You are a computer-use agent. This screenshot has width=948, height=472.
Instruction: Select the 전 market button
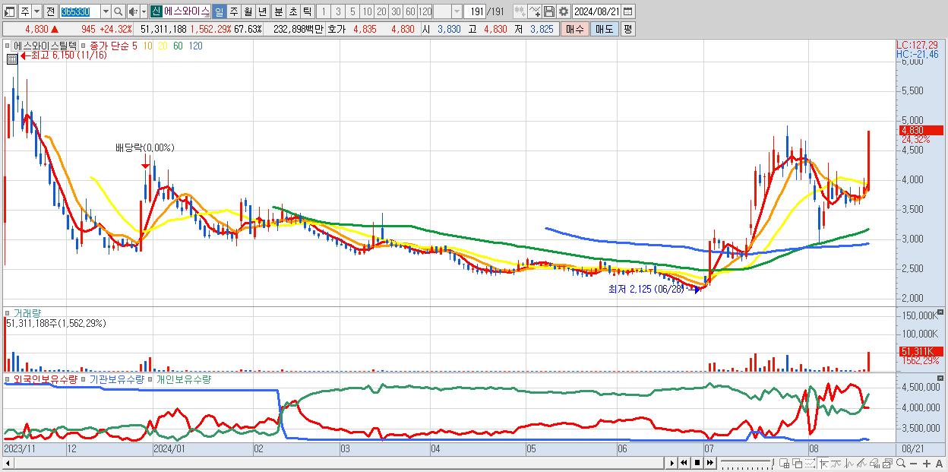coord(50,11)
